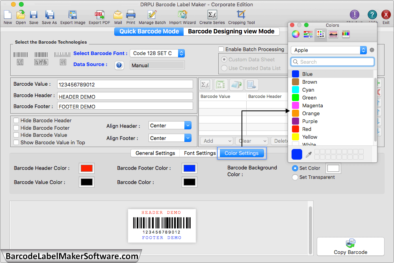Click the Data Source help icon

[x=119, y=65]
